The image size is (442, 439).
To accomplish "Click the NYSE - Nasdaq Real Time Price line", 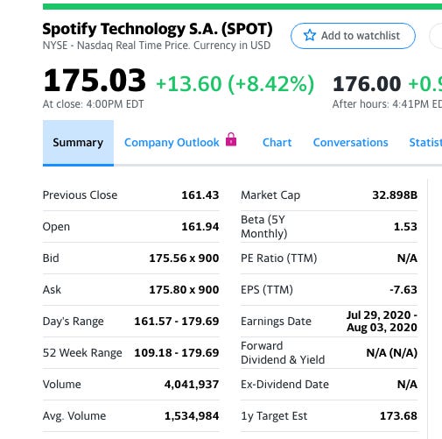I will click(157, 46).
